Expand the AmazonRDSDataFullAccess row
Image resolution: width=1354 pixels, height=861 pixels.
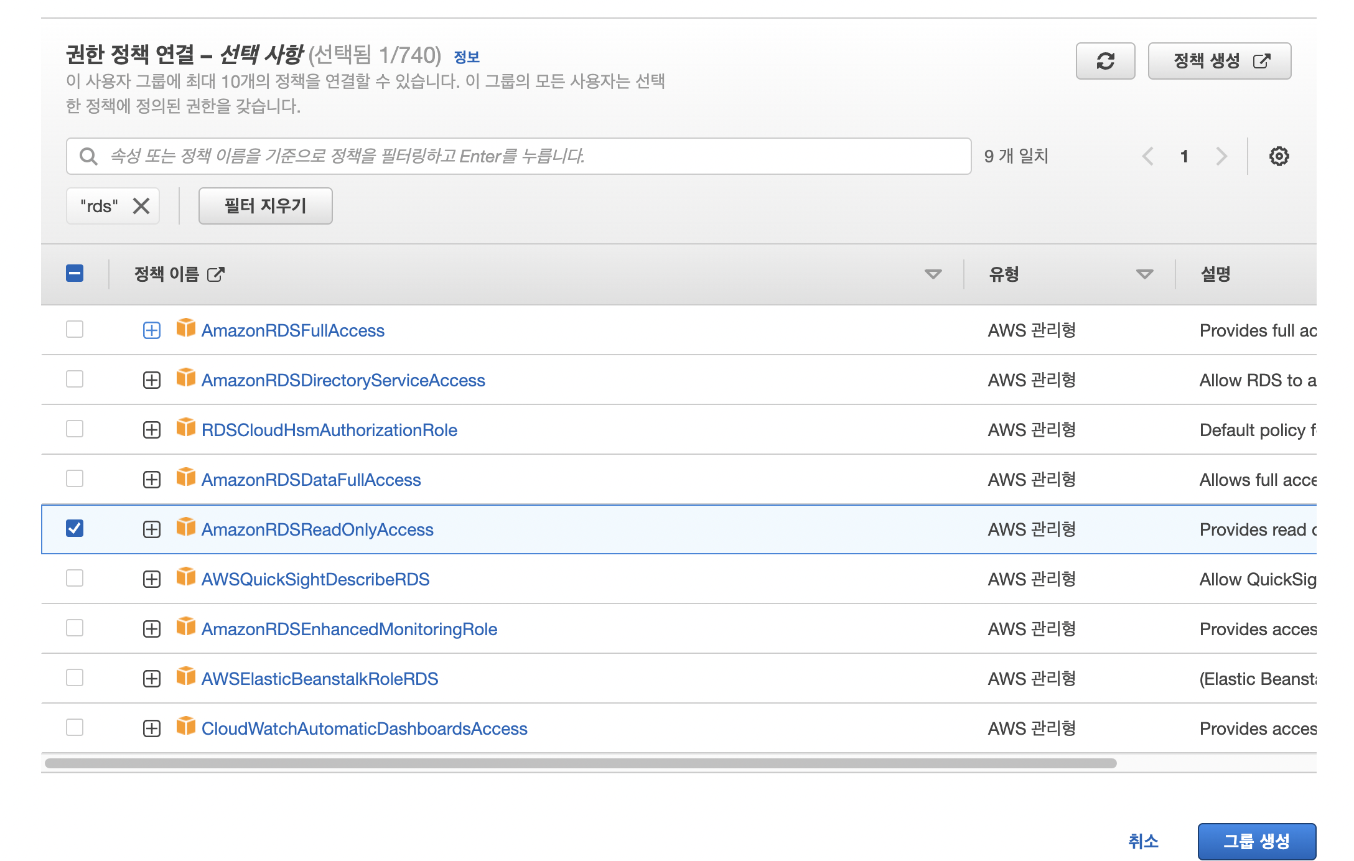[152, 480]
